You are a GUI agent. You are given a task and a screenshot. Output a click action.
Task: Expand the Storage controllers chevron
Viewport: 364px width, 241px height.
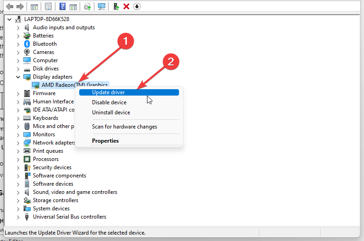18,201
